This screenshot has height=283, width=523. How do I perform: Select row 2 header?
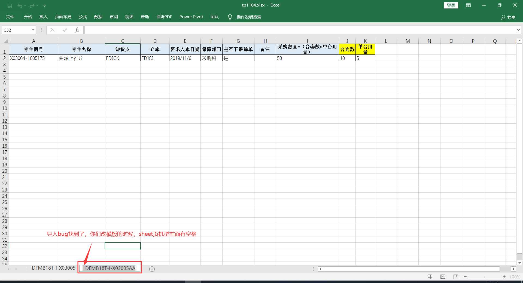coord(4,58)
